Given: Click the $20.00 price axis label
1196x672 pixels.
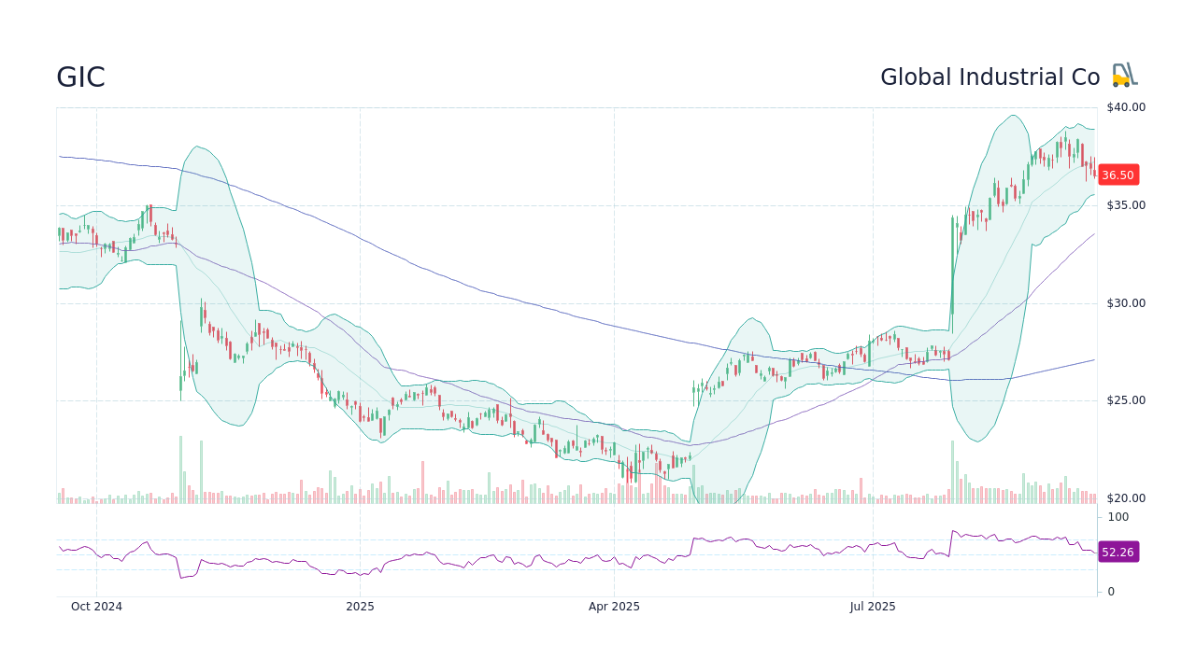Looking at the screenshot, I should point(1126,498).
